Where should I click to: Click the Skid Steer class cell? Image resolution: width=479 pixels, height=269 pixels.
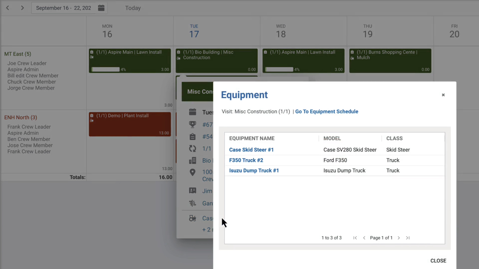pos(398,150)
